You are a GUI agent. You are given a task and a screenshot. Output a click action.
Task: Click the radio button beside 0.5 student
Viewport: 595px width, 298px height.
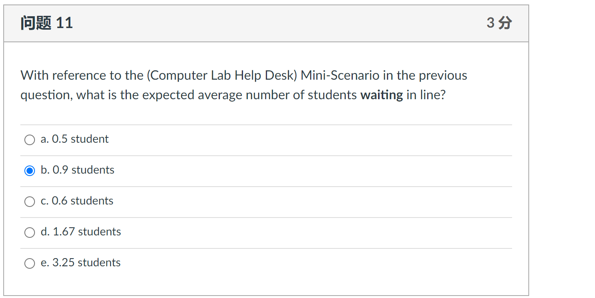pyautogui.click(x=29, y=139)
